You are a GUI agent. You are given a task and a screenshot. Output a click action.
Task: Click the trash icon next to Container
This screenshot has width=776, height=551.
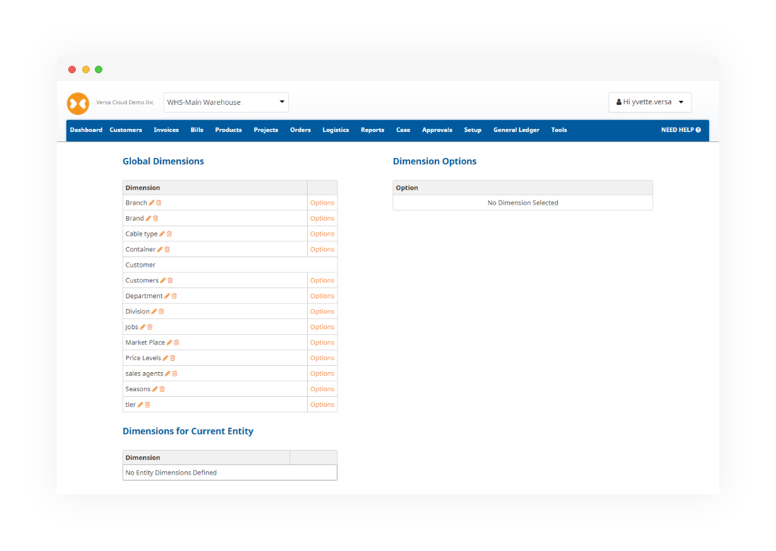tap(167, 250)
